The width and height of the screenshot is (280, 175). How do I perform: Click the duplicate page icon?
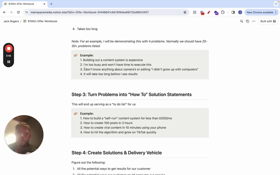coord(248,21)
